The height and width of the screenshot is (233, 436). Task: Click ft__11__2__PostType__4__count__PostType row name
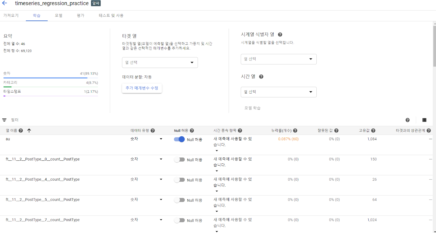[x=43, y=180]
